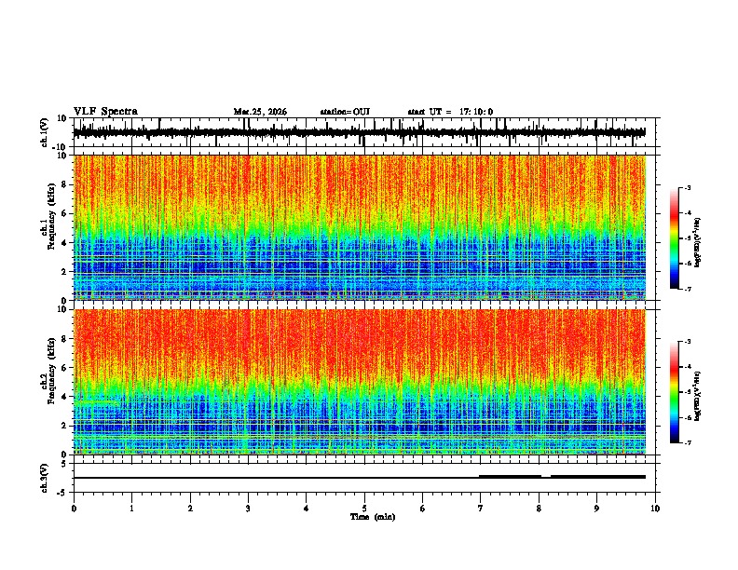Click time axis tick label "10"
This screenshot has height=570, width=738.
(x=655, y=509)
